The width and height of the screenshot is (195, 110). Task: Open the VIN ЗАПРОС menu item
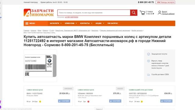[112, 23]
